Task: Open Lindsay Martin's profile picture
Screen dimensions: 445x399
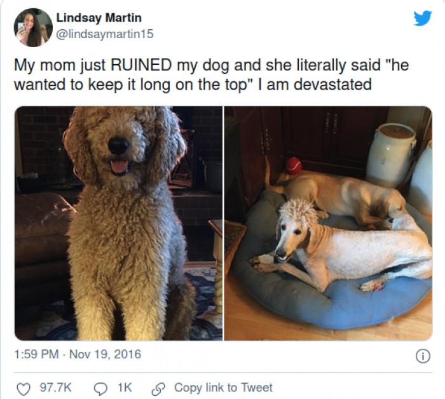Action: pos(33,27)
